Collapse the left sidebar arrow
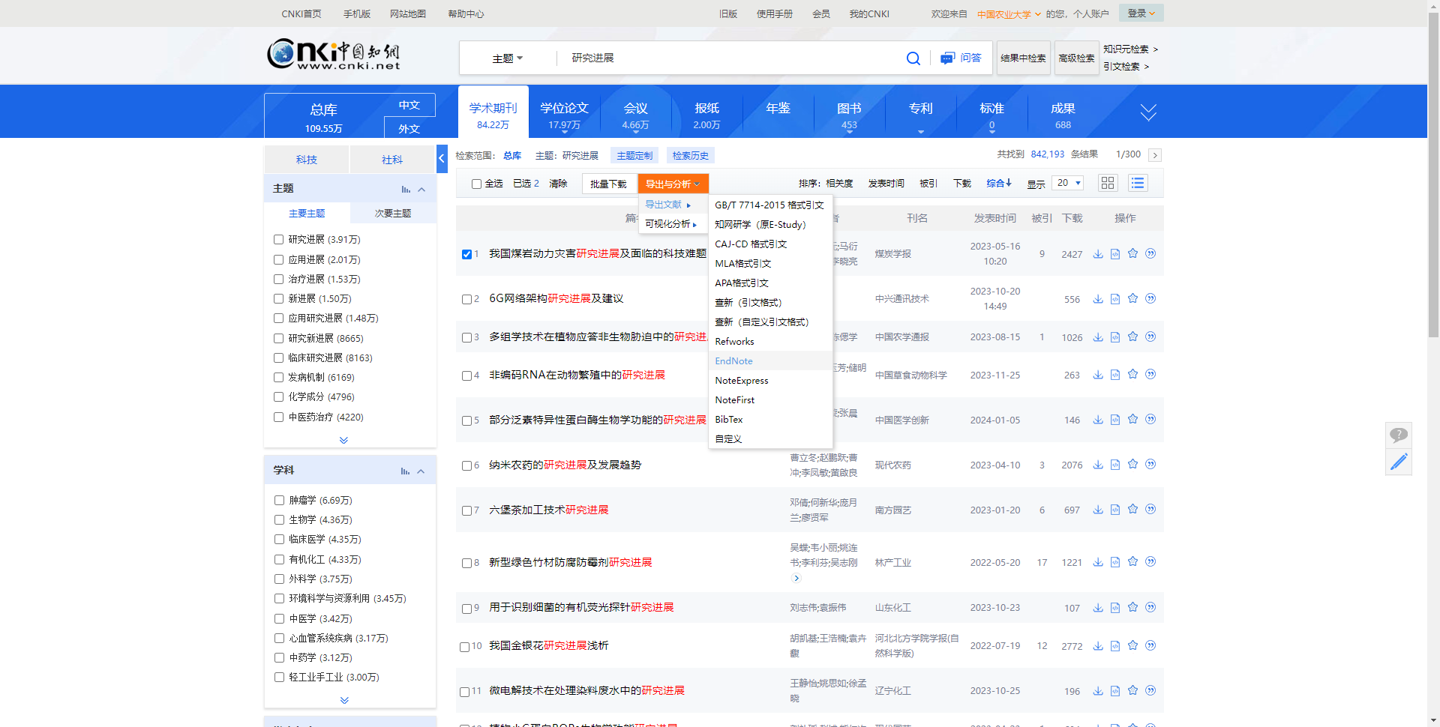This screenshot has height=727, width=1440. coord(442,158)
